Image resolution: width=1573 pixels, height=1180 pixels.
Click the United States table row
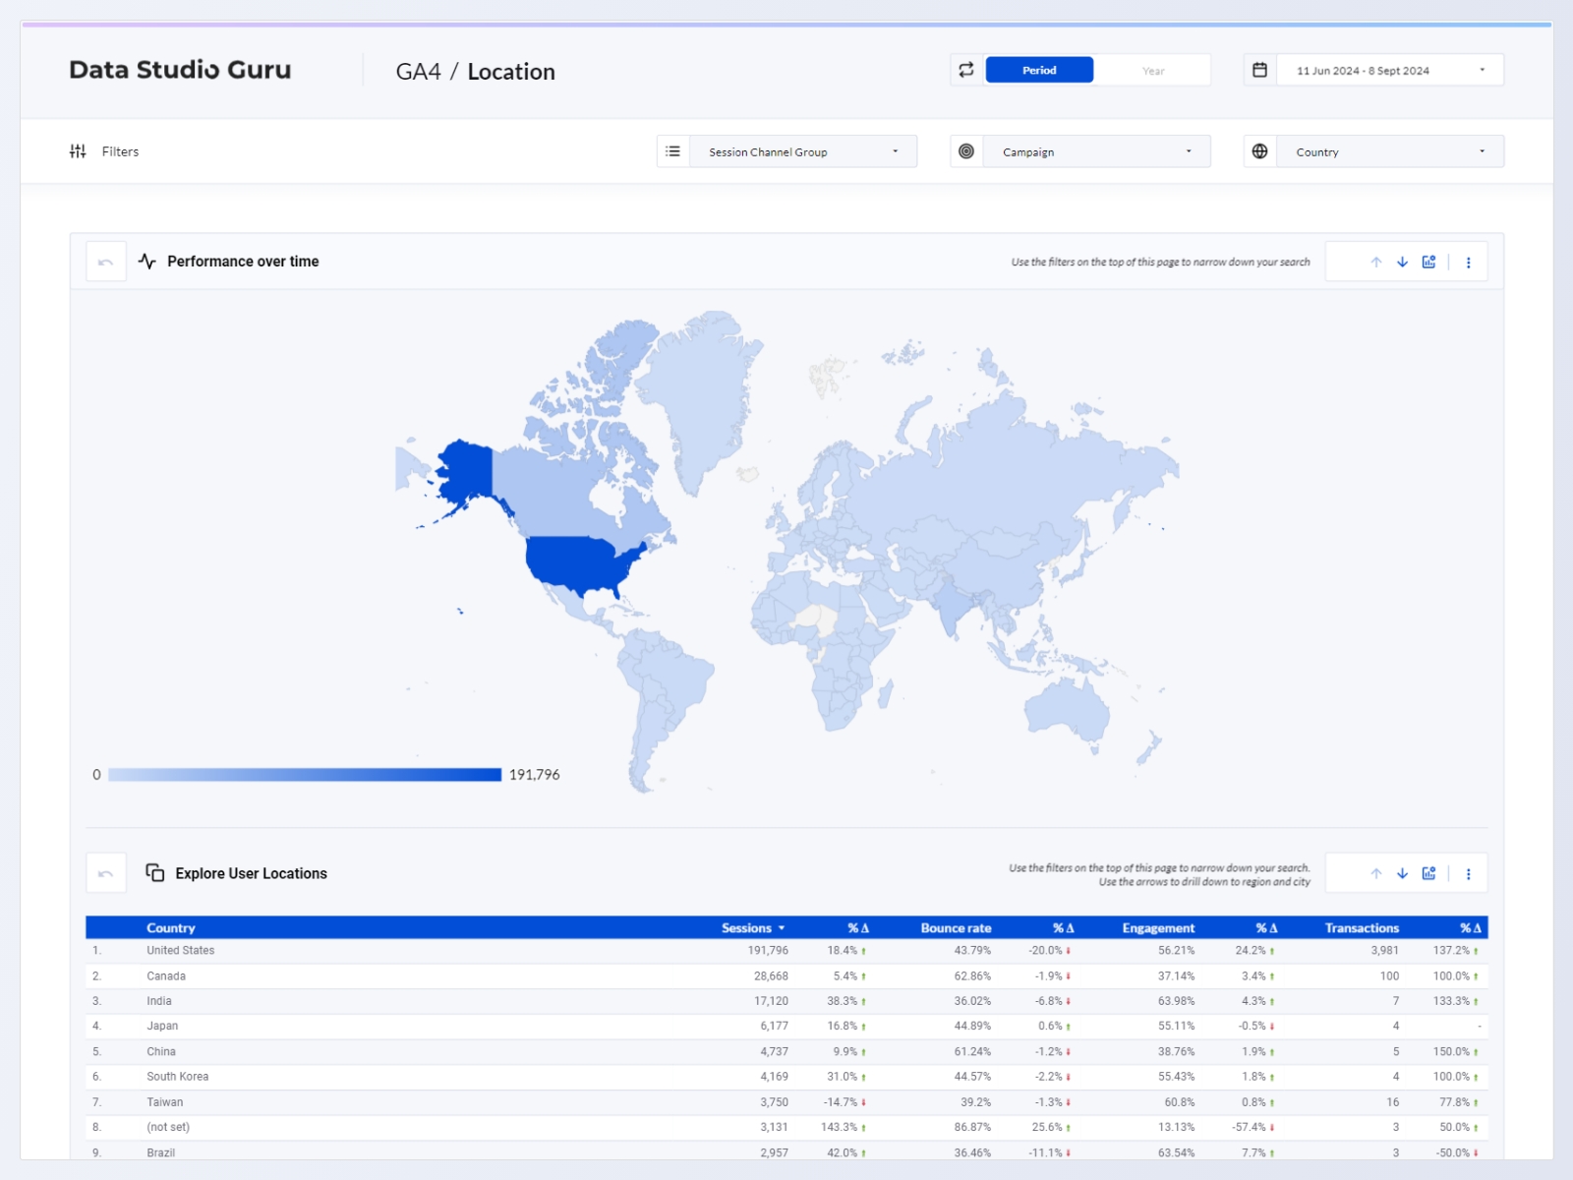[181, 951]
